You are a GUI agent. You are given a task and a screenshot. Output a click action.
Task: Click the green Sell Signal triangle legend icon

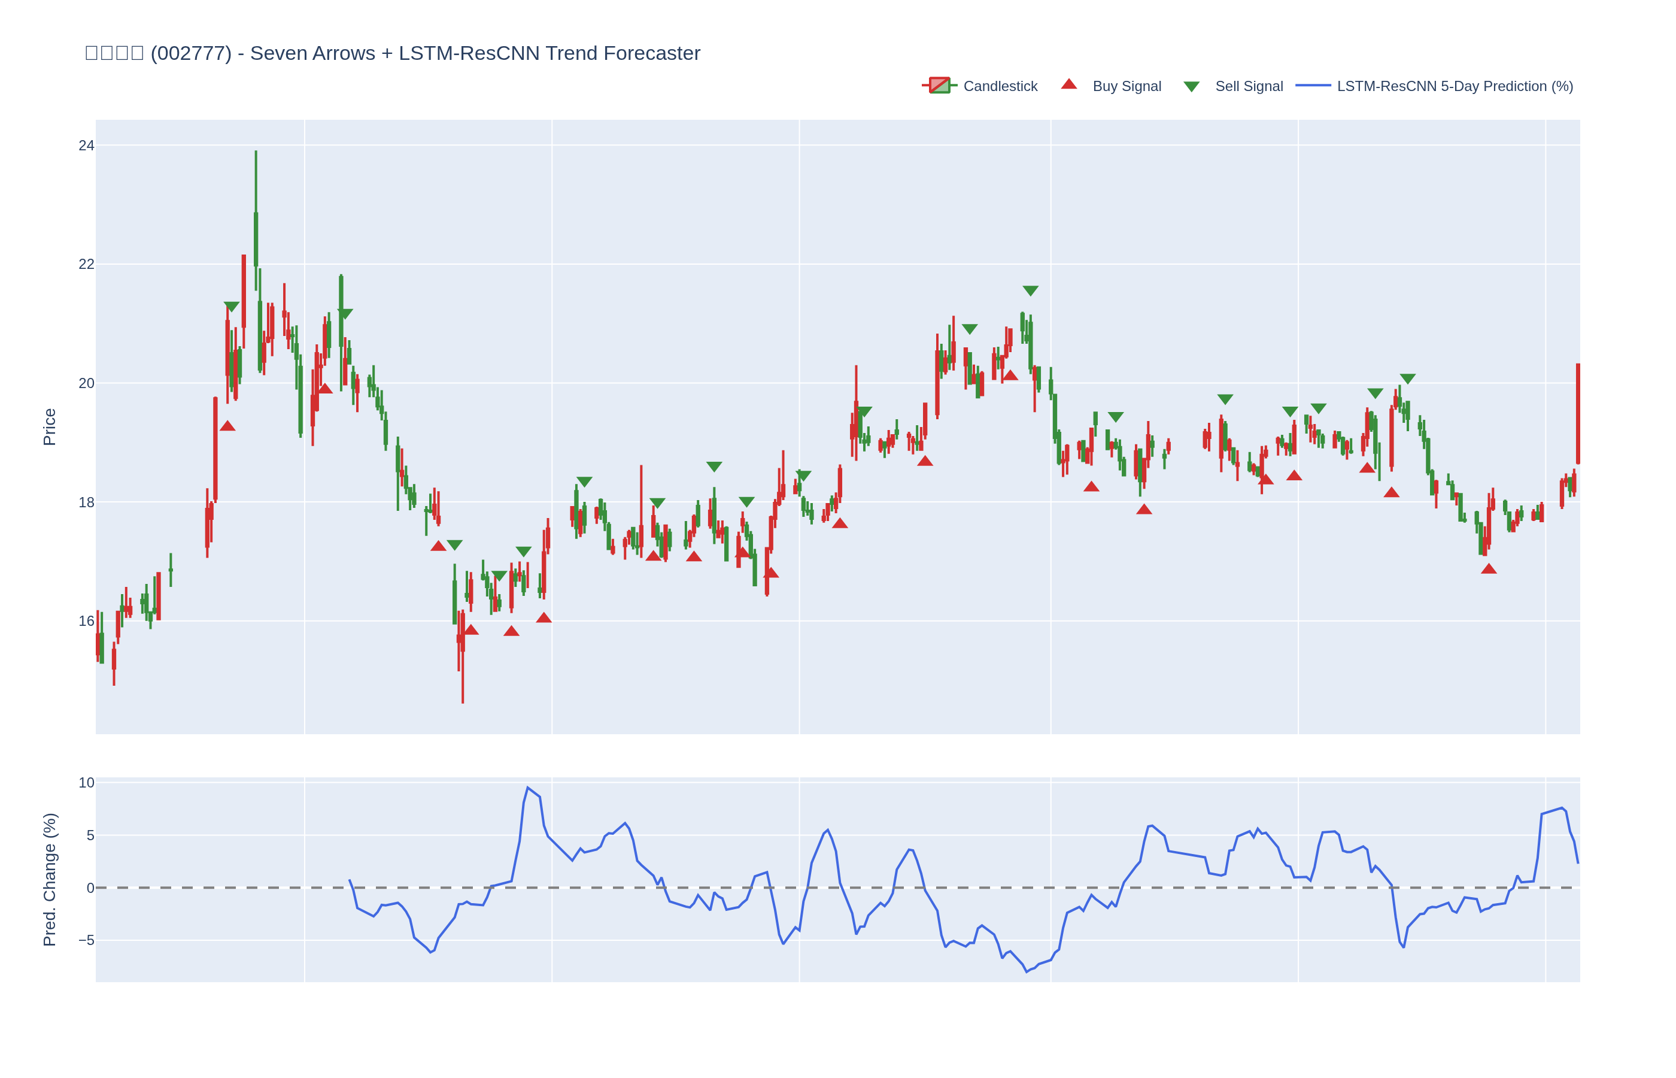[1191, 86]
